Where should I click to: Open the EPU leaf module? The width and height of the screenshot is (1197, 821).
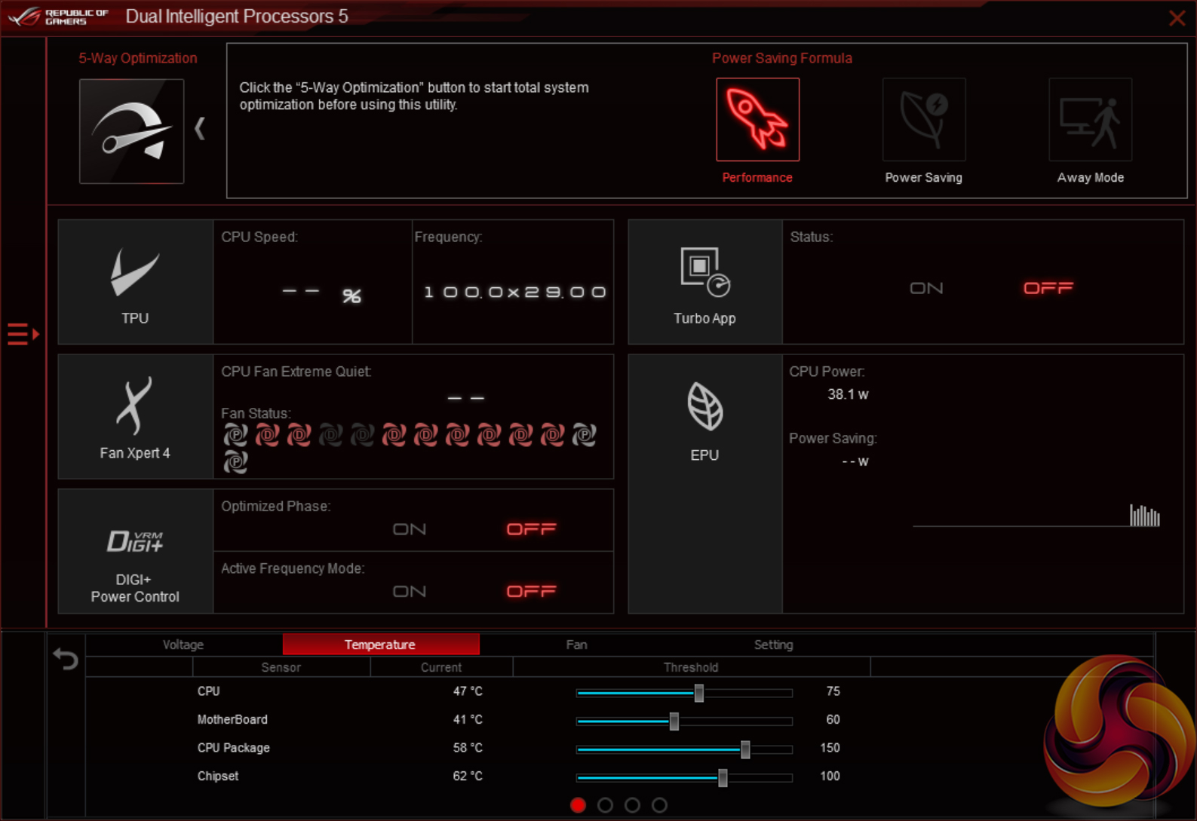pyautogui.click(x=704, y=417)
